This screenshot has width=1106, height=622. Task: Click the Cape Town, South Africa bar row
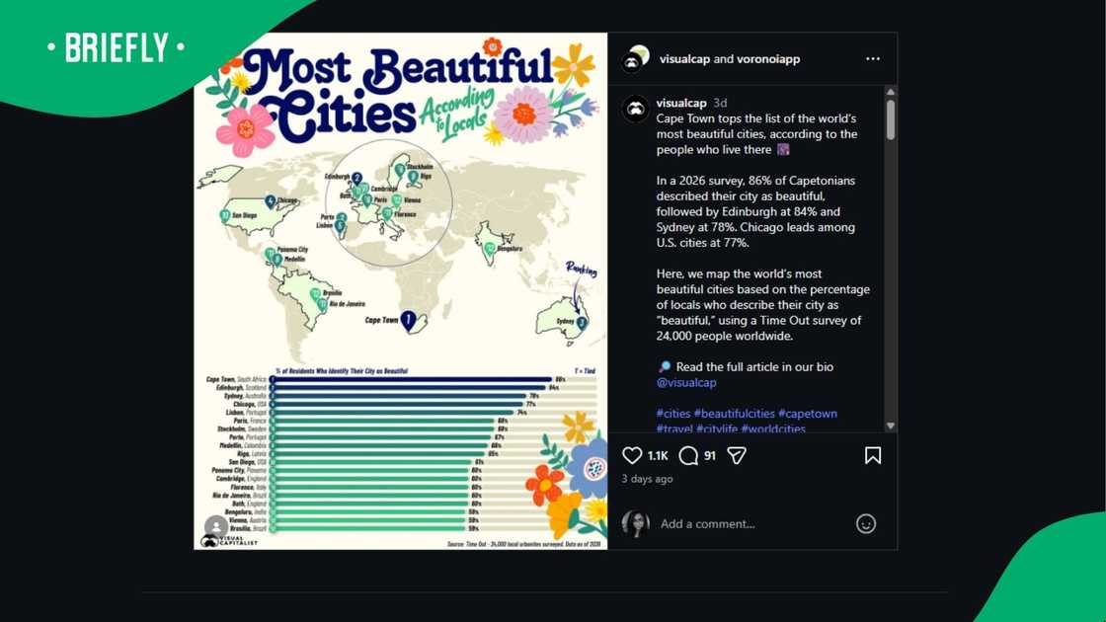click(401, 379)
